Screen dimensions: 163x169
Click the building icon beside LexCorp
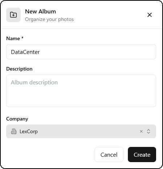pos(14,131)
